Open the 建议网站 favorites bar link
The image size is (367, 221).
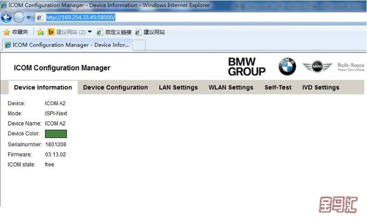tap(150, 32)
